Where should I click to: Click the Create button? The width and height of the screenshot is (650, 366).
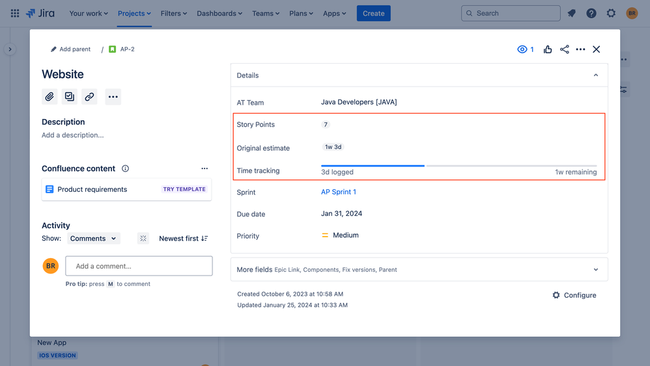pos(373,13)
